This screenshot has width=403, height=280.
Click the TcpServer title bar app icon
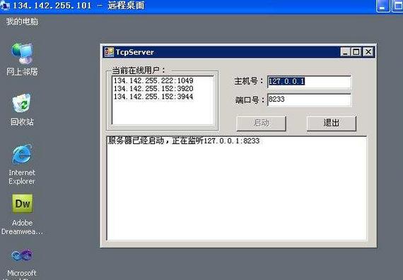click(x=109, y=52)
